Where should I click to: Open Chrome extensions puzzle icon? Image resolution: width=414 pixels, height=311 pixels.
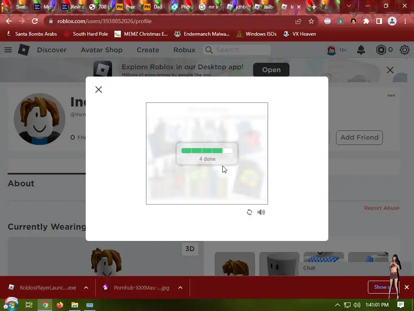pos(366,21)
